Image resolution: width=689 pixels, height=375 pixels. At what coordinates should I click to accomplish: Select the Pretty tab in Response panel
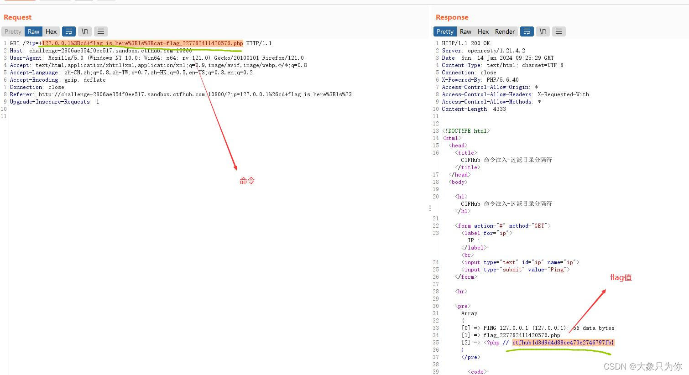point(445,31)
